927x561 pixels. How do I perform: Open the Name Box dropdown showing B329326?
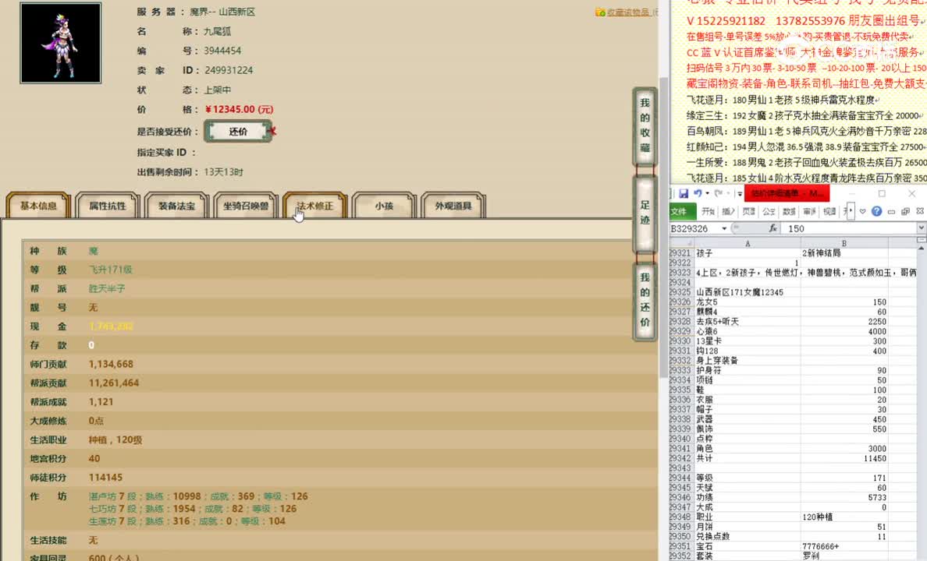723,228
